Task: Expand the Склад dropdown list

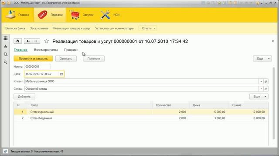Action: pos(261,89)
